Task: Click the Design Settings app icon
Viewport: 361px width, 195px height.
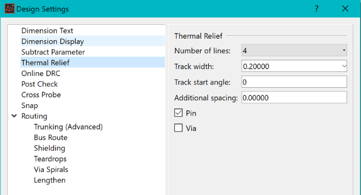Action: [x=10, y=9]
